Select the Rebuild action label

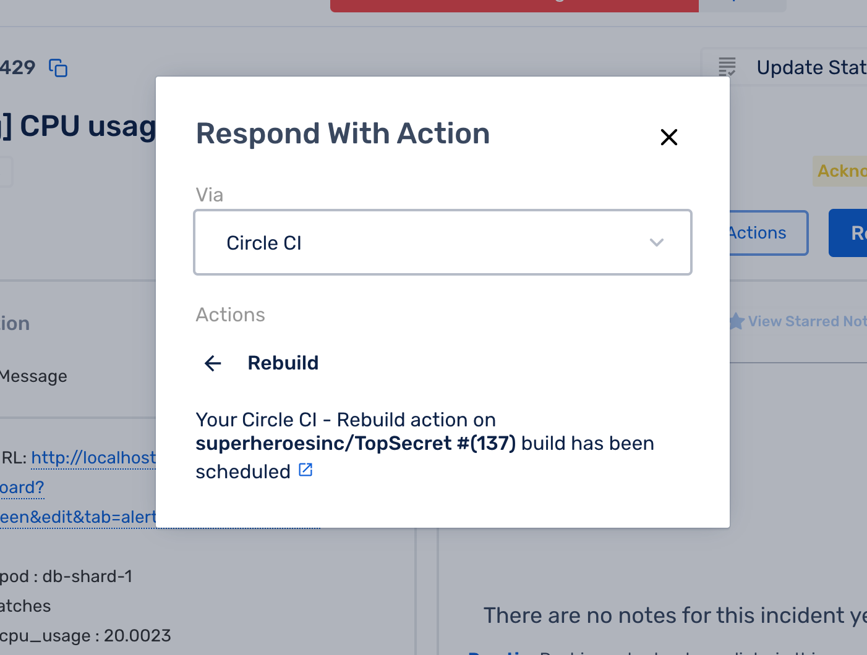283,363
